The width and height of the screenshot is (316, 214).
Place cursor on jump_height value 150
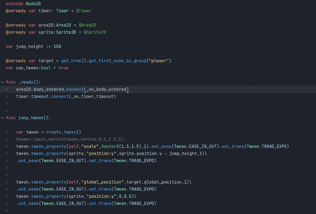click(57, 47)
